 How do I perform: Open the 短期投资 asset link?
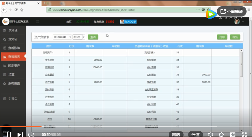pos(50,67)
